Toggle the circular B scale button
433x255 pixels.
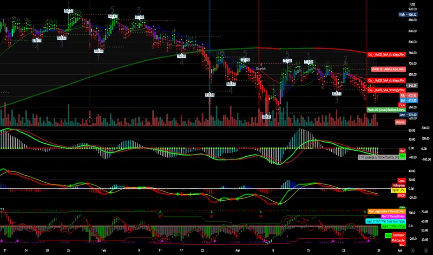pos(426,250)
